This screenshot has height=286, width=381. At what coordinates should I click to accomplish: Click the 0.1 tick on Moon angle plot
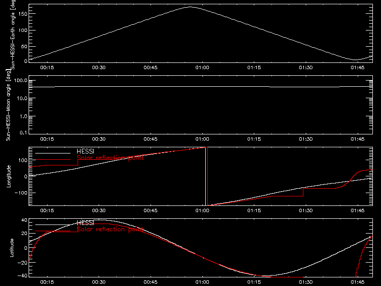pyautogui.click(x=23, y=133)
